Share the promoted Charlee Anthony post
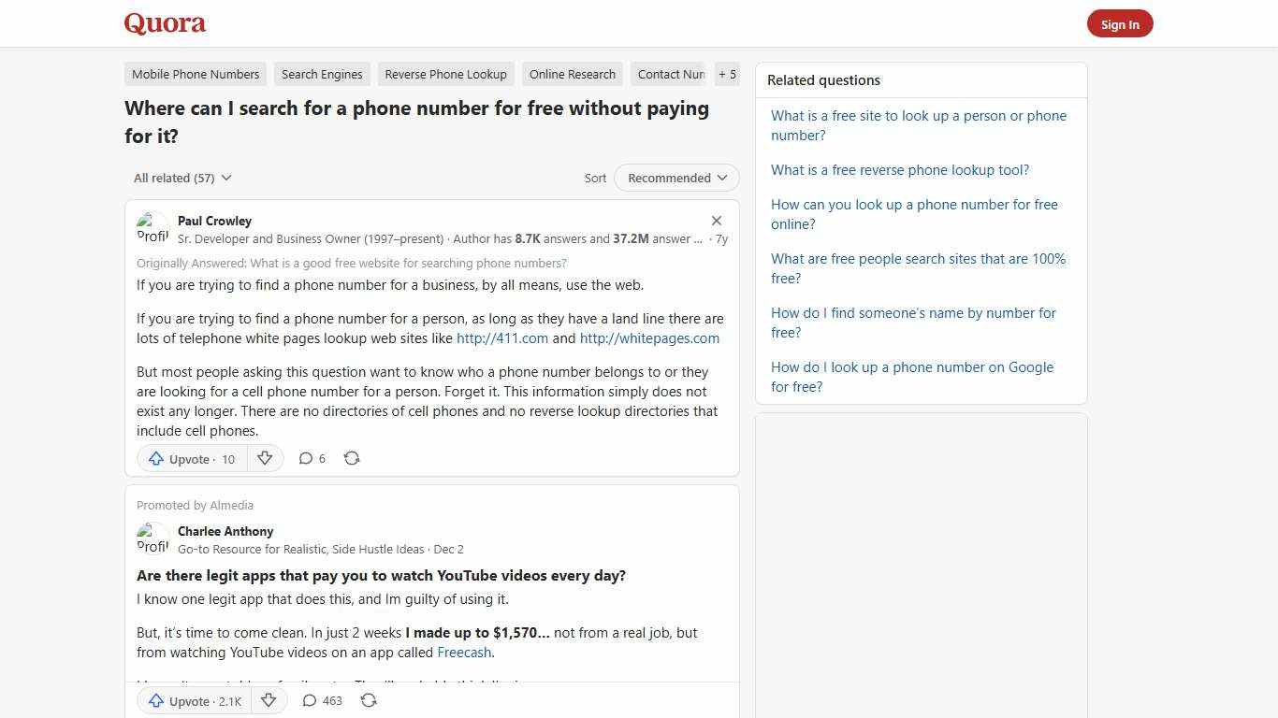The height and width of the screenshot is (718, 1278). (369, 700)
